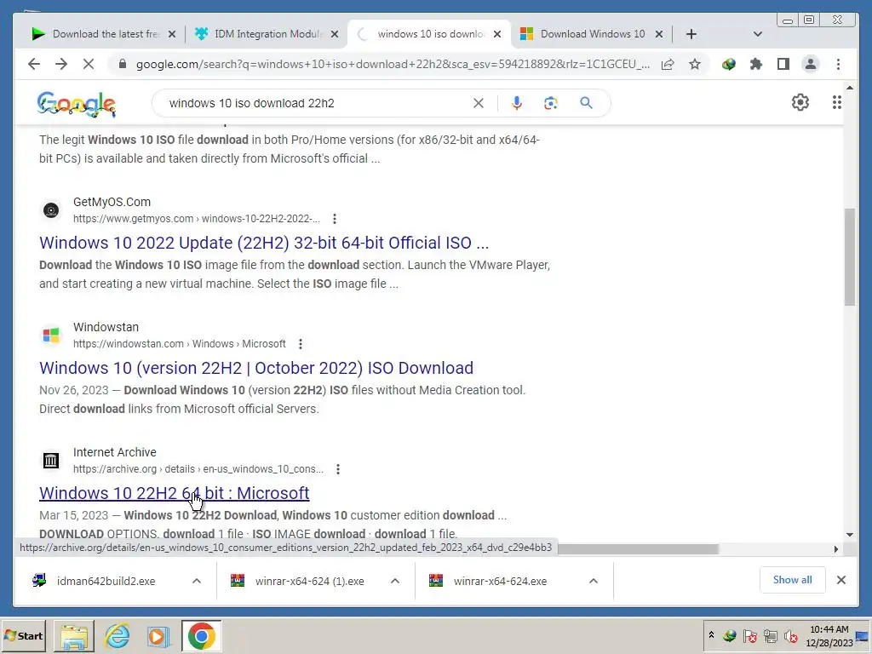Click the share page icon in address bar

coord(668,65)
